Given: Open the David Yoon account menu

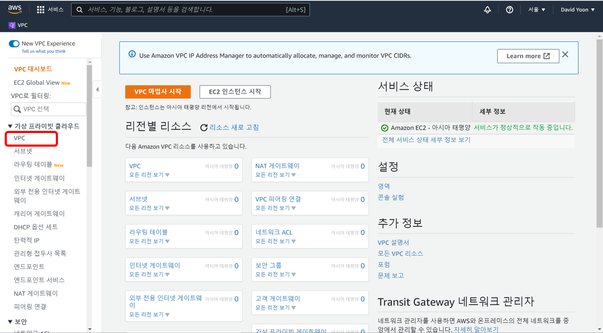Looking at the screenshot, I should (x=577, y=10).
